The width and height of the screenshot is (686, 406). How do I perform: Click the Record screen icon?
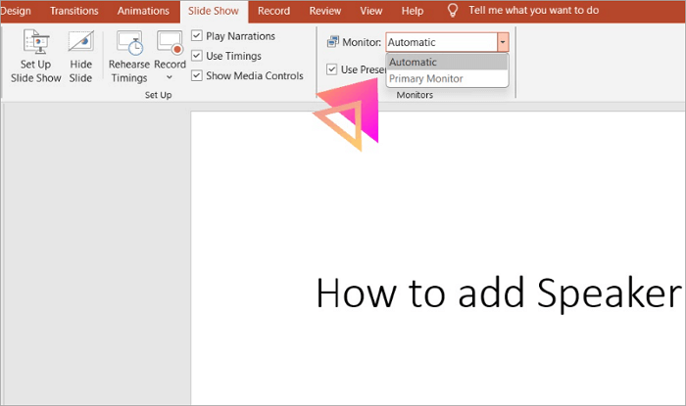coord(170,42)
